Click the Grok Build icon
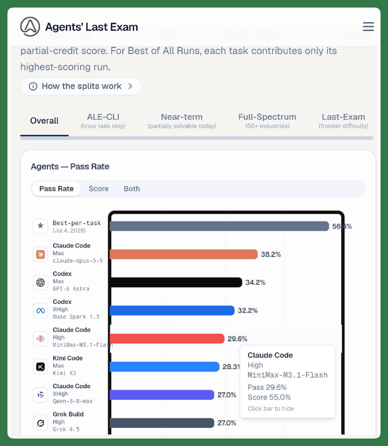This screenshot has width=388, height=446. [40, 423]
